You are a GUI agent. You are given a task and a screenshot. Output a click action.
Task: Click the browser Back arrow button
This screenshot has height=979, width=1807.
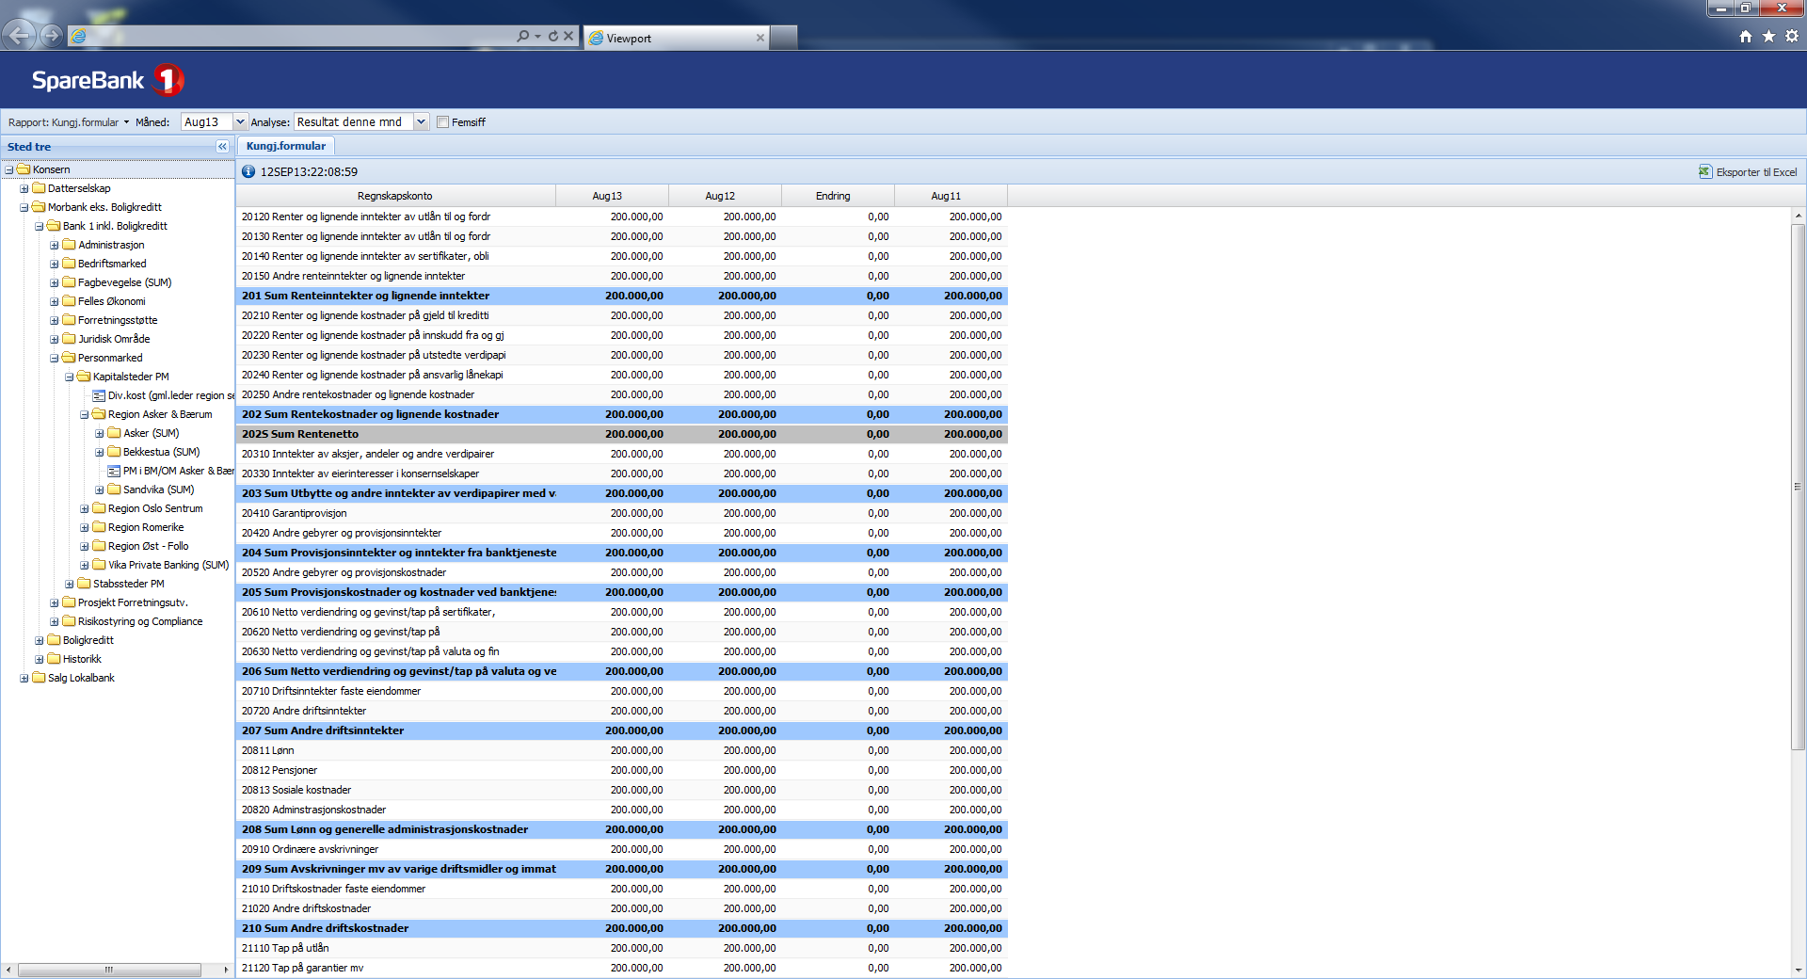(19, 36)
